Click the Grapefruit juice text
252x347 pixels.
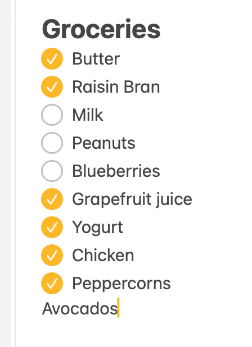click(132, 199)
